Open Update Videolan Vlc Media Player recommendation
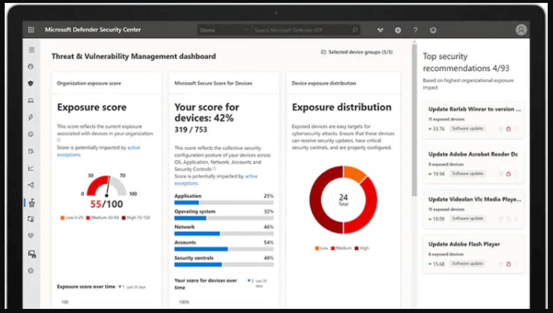This screenshot has width=553, height=313. 474,200
